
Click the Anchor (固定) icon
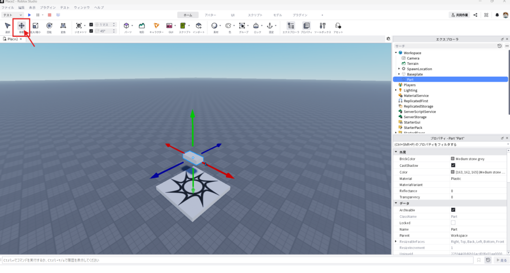pyautogui.click(x=270, y=26)
